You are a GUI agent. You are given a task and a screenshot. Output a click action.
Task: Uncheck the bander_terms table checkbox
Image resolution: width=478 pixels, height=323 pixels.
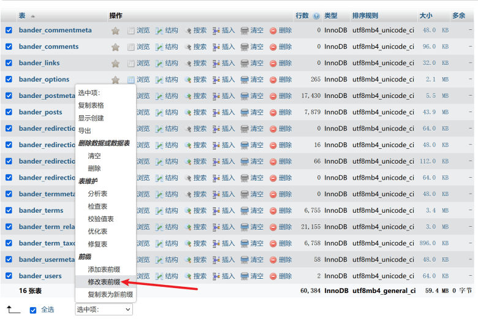click(9, 210)
